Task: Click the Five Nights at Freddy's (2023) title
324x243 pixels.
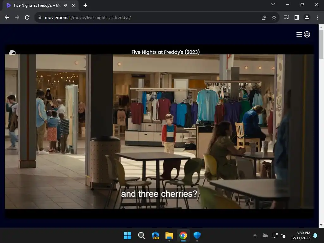Action: (x=165, y=52)
